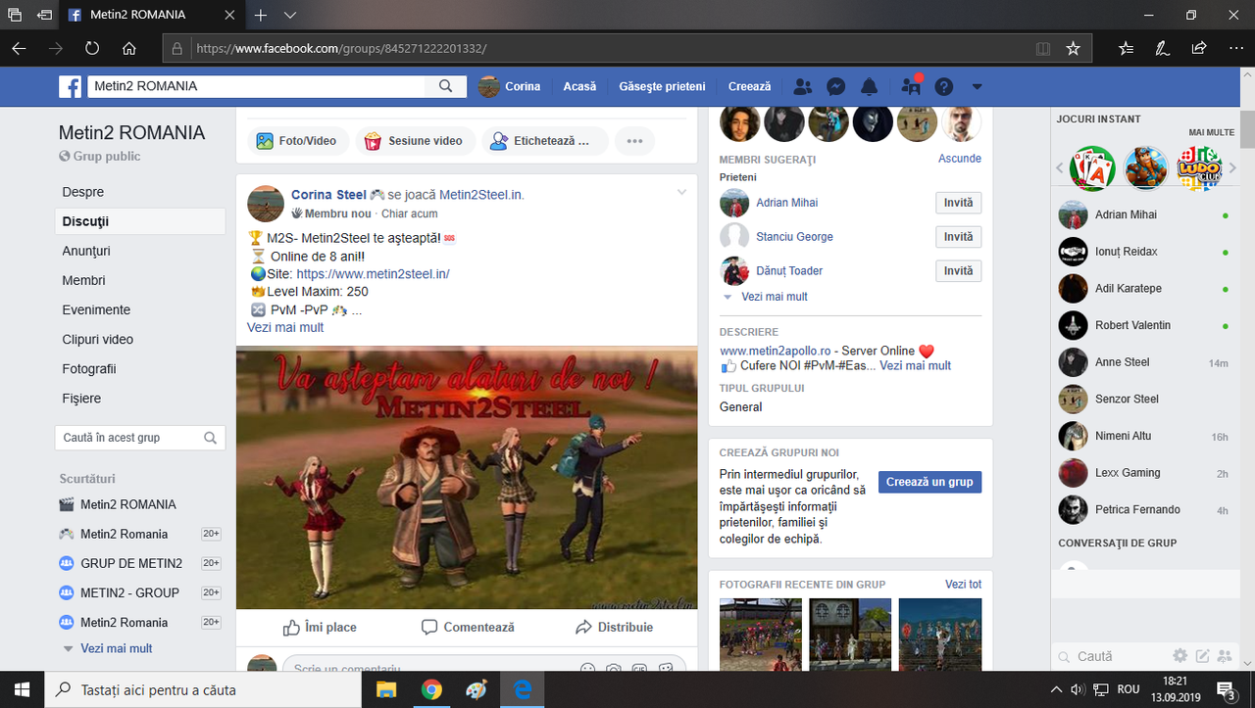
Task: Click the Add notes pen icon
Action: (1162, 48)
